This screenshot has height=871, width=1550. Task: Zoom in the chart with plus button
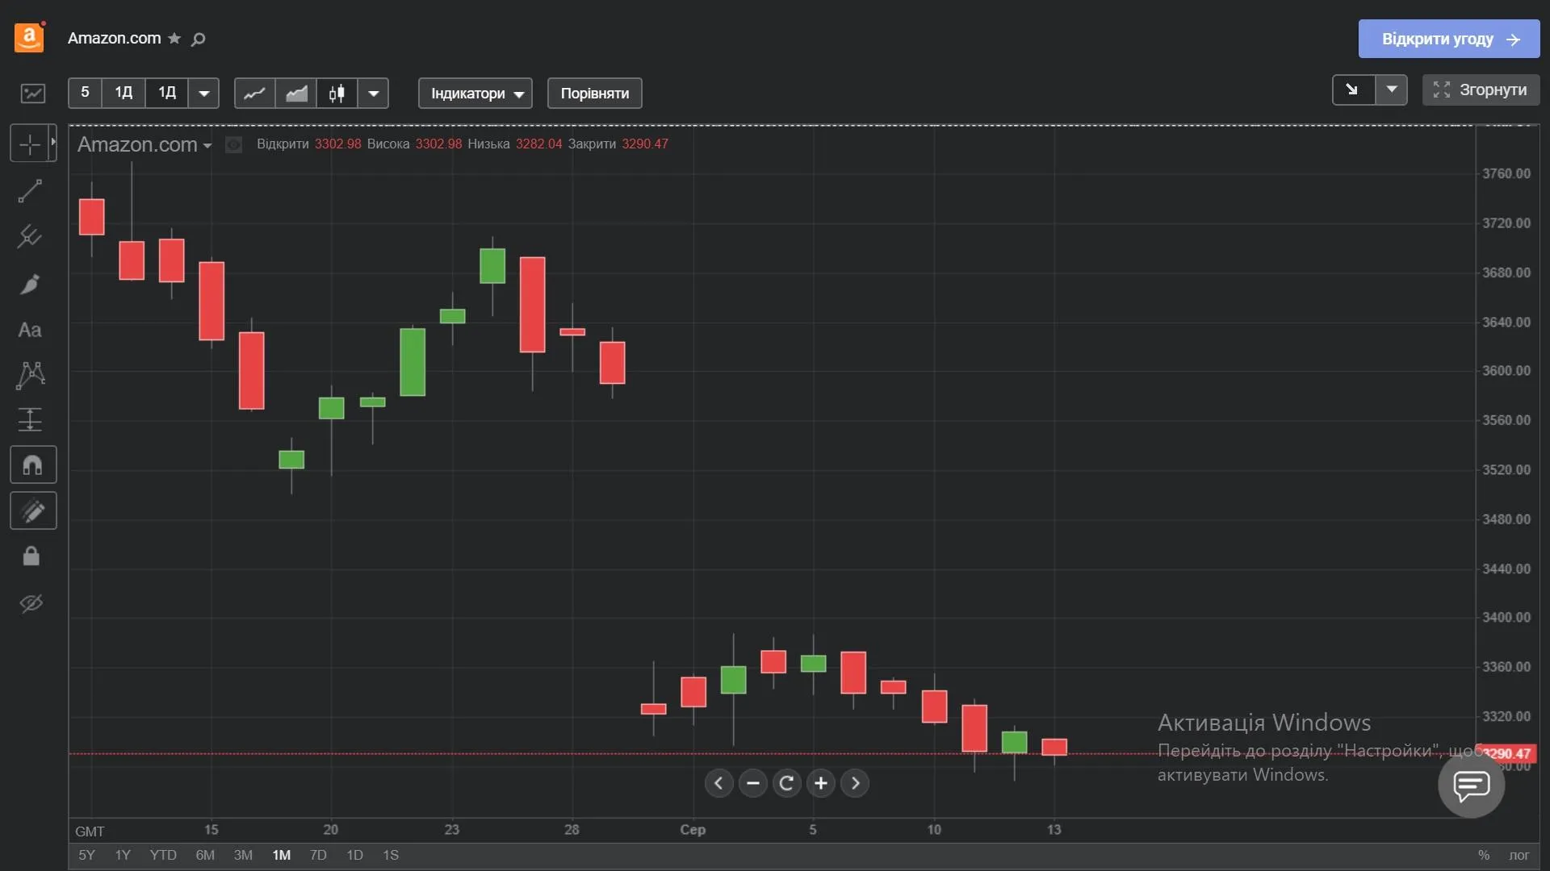coord(821,783)
